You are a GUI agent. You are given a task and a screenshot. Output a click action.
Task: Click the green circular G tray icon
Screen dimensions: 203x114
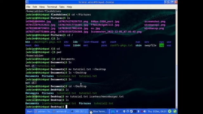(170, 111)
